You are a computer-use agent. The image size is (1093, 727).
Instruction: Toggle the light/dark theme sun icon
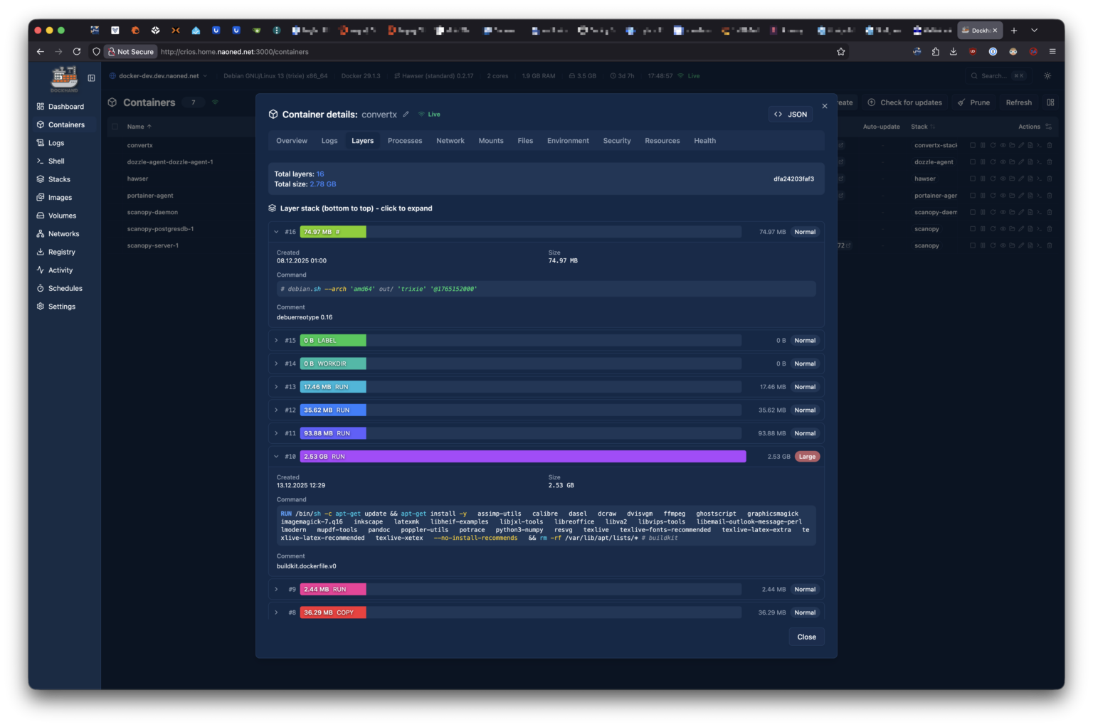[1047, 76]
